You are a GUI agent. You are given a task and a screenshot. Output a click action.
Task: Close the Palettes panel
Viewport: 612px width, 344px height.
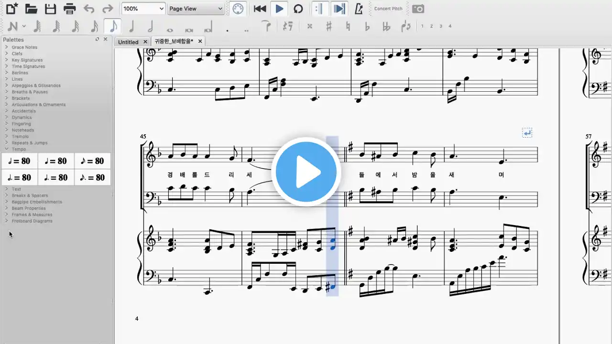point(106,39)
